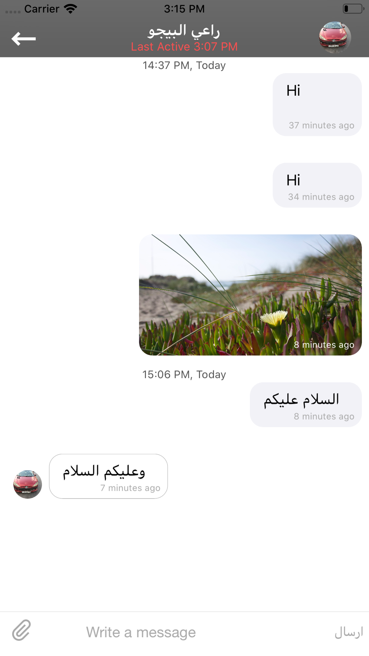Screen dimensions: 369x656
Task: Tap the battery indicator icon
Action: (x=353, y=8)
